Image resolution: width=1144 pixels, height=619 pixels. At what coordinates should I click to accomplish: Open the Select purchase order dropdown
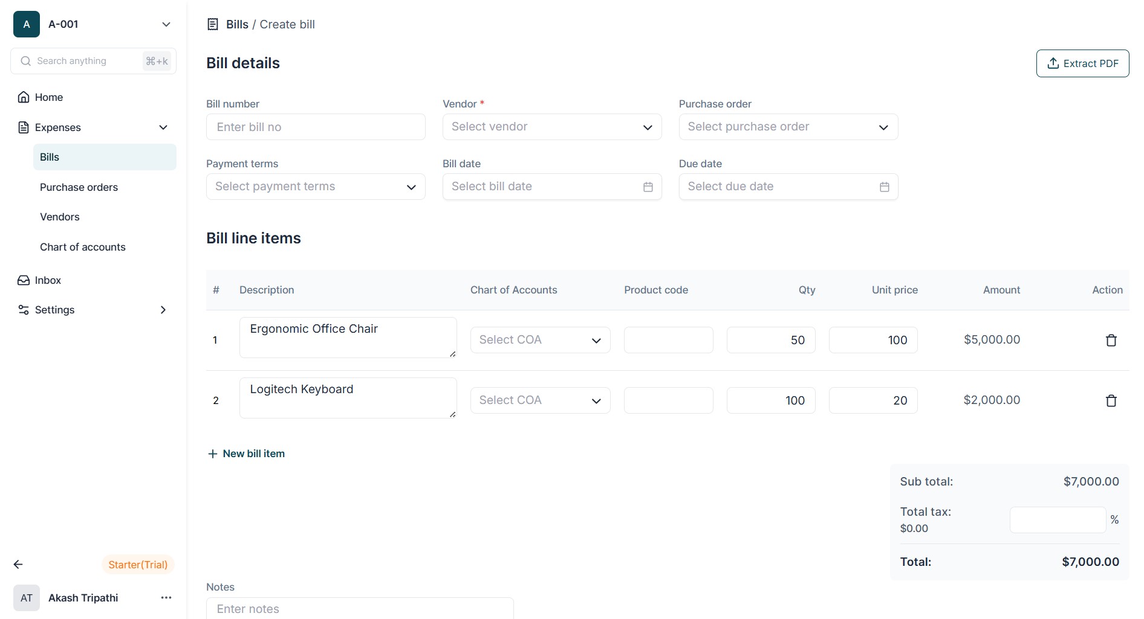point(788,127)
